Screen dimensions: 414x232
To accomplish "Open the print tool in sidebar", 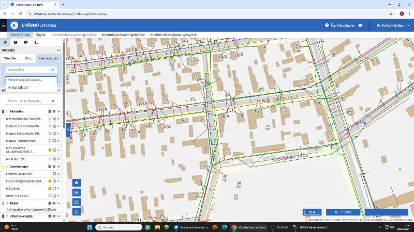I will [25, 42].
